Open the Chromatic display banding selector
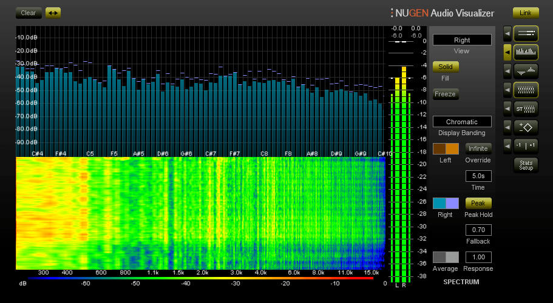This screenshot has height=303, width=553. click(462, 122)
